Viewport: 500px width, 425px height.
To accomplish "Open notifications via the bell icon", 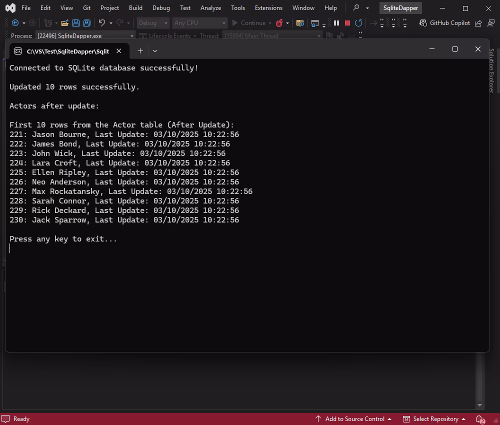I will (478, 419).
